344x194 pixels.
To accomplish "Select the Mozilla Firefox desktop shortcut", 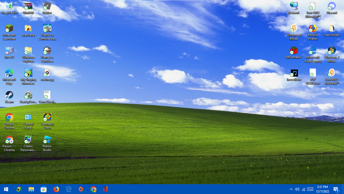I will [x=313, y=32].
